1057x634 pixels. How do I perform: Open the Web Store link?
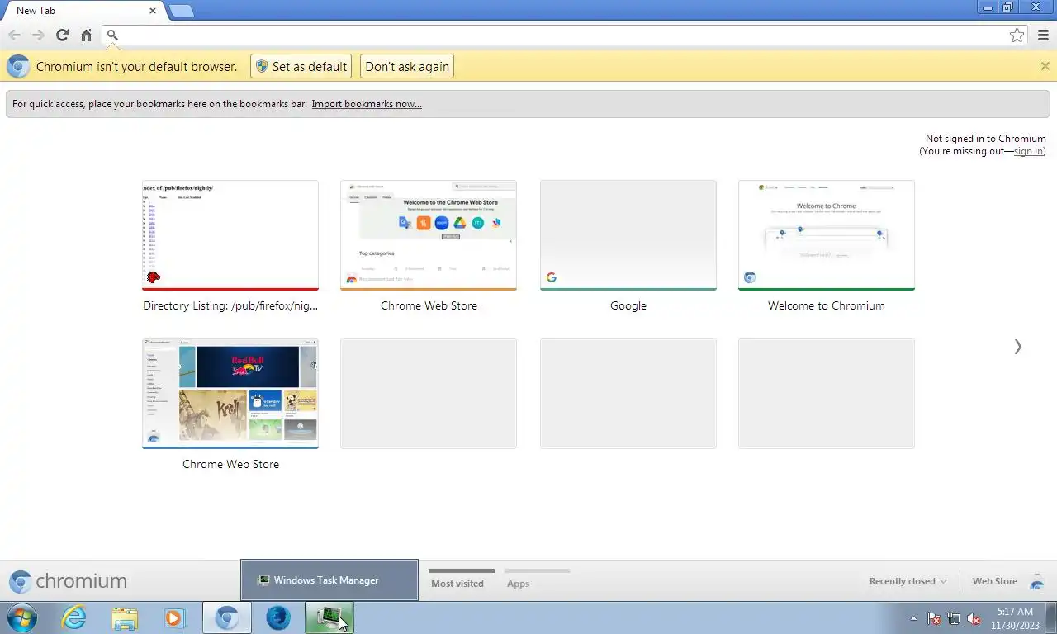tap(994, 581)
